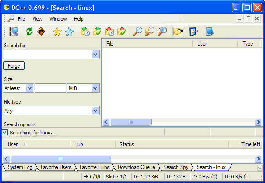Sort results by the File column header
This screenshot has height=183, width=265.
[147, 44]
